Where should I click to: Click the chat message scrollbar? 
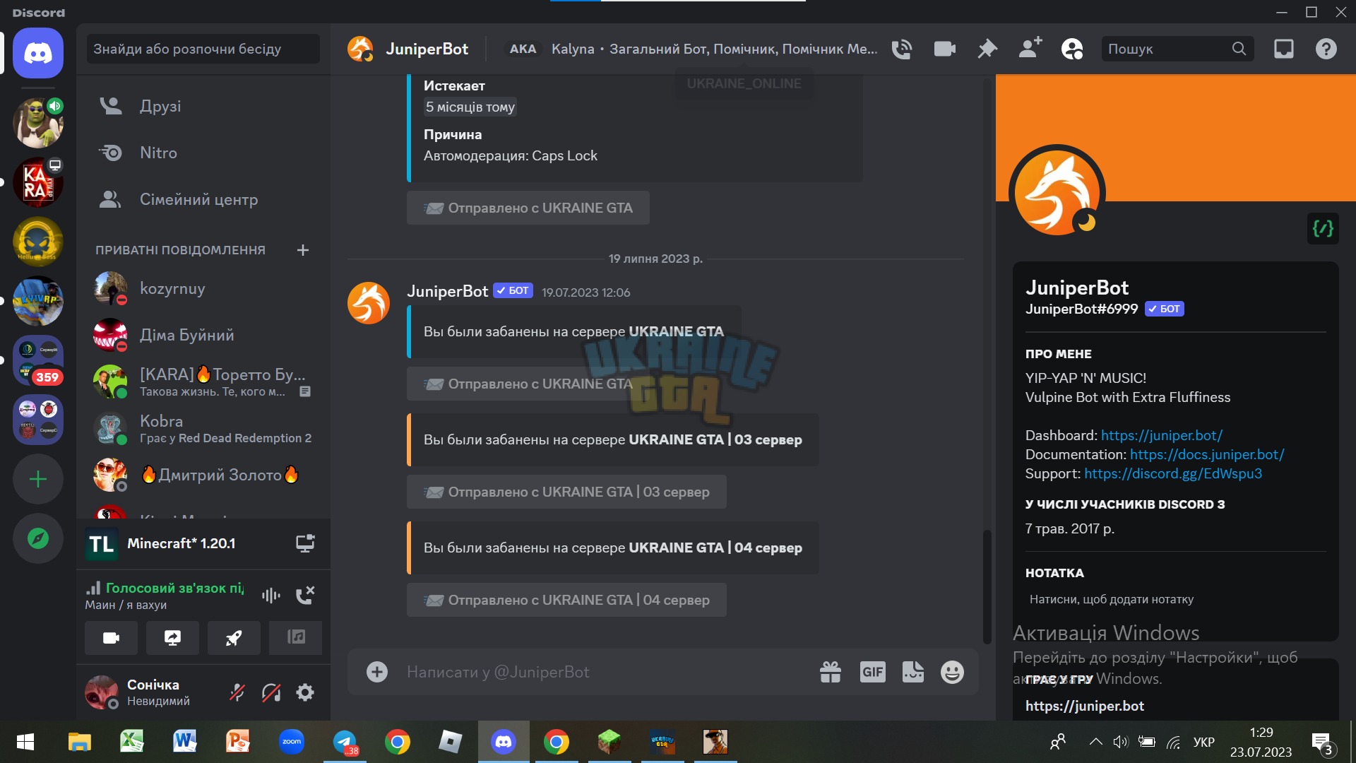point(987,586)
